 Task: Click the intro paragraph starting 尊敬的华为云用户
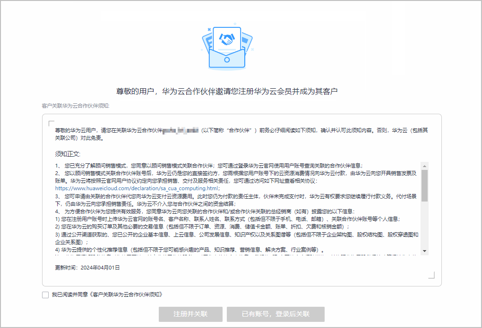tap(241, 134)
